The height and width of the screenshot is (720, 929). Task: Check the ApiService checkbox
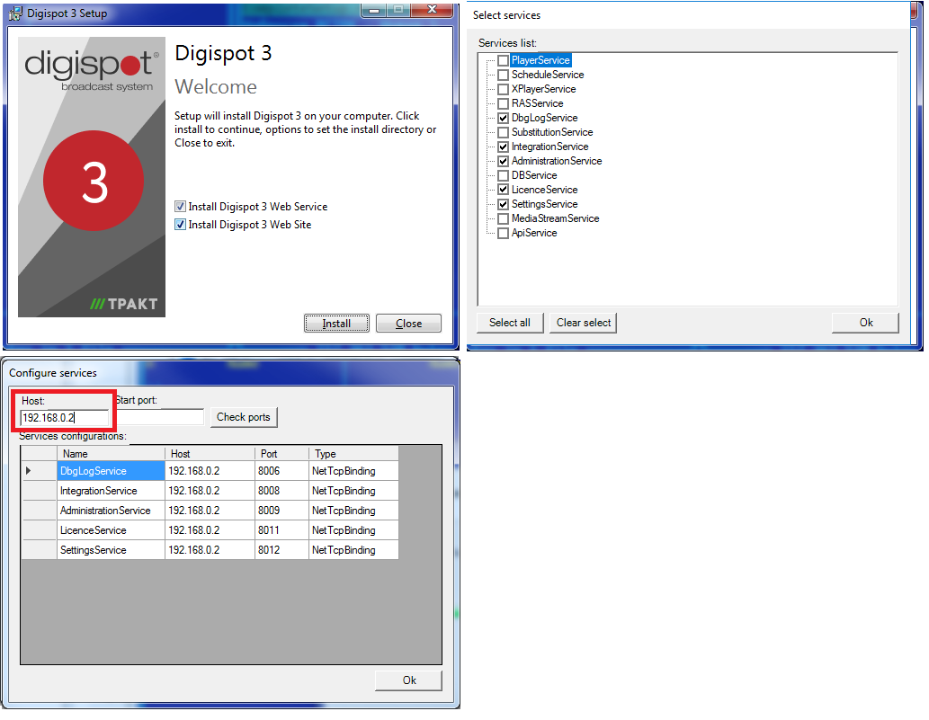[503, 234]
